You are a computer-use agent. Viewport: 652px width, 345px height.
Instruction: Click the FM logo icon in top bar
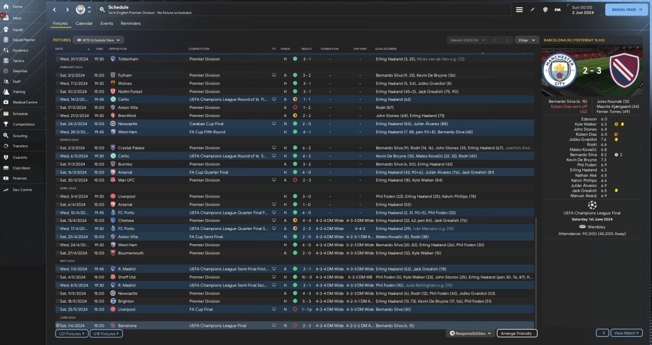(x=557, y=10)
